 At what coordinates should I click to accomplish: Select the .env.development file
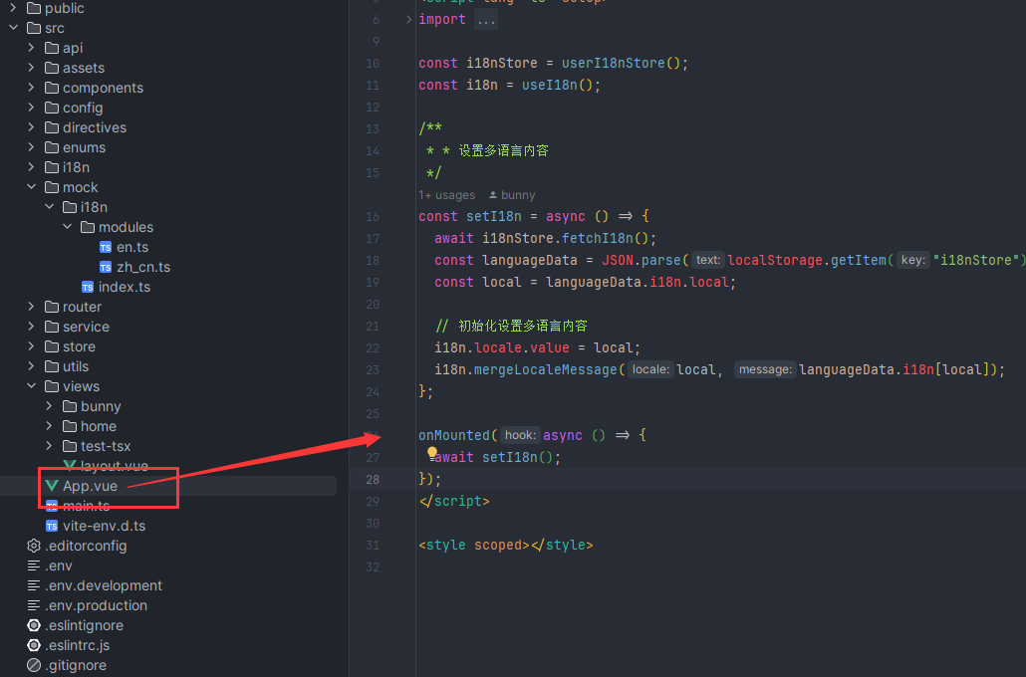click(104, 585)
